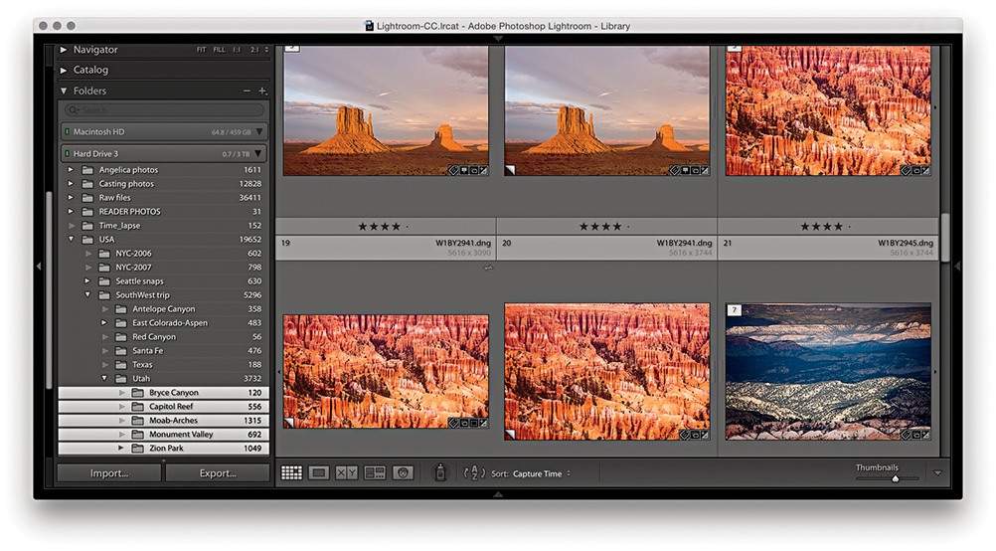996x551 pixels.
Task: Open People face view icon
Action: pos(403,473)
